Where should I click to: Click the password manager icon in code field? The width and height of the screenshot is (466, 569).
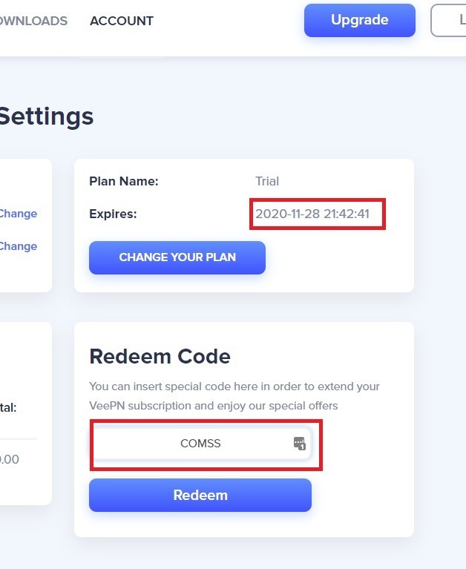(x=300, y=443)
